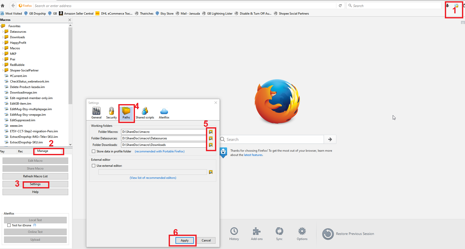Viewport: 465px width, 249px height.
Task: Check Test for iDrone option
Action: click(9, 225)
